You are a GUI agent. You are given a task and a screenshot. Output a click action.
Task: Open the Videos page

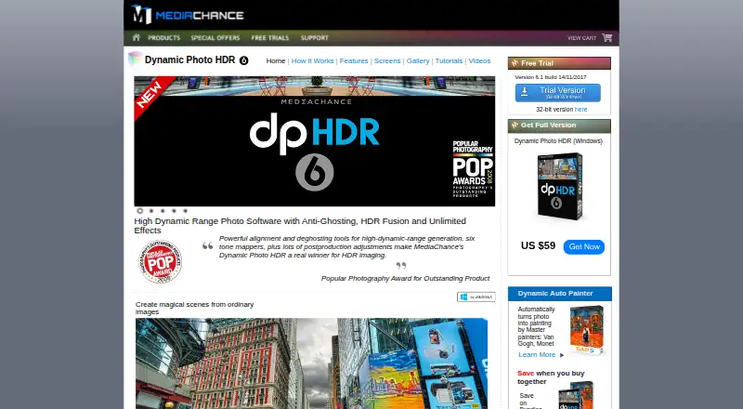tap(479, 60)
